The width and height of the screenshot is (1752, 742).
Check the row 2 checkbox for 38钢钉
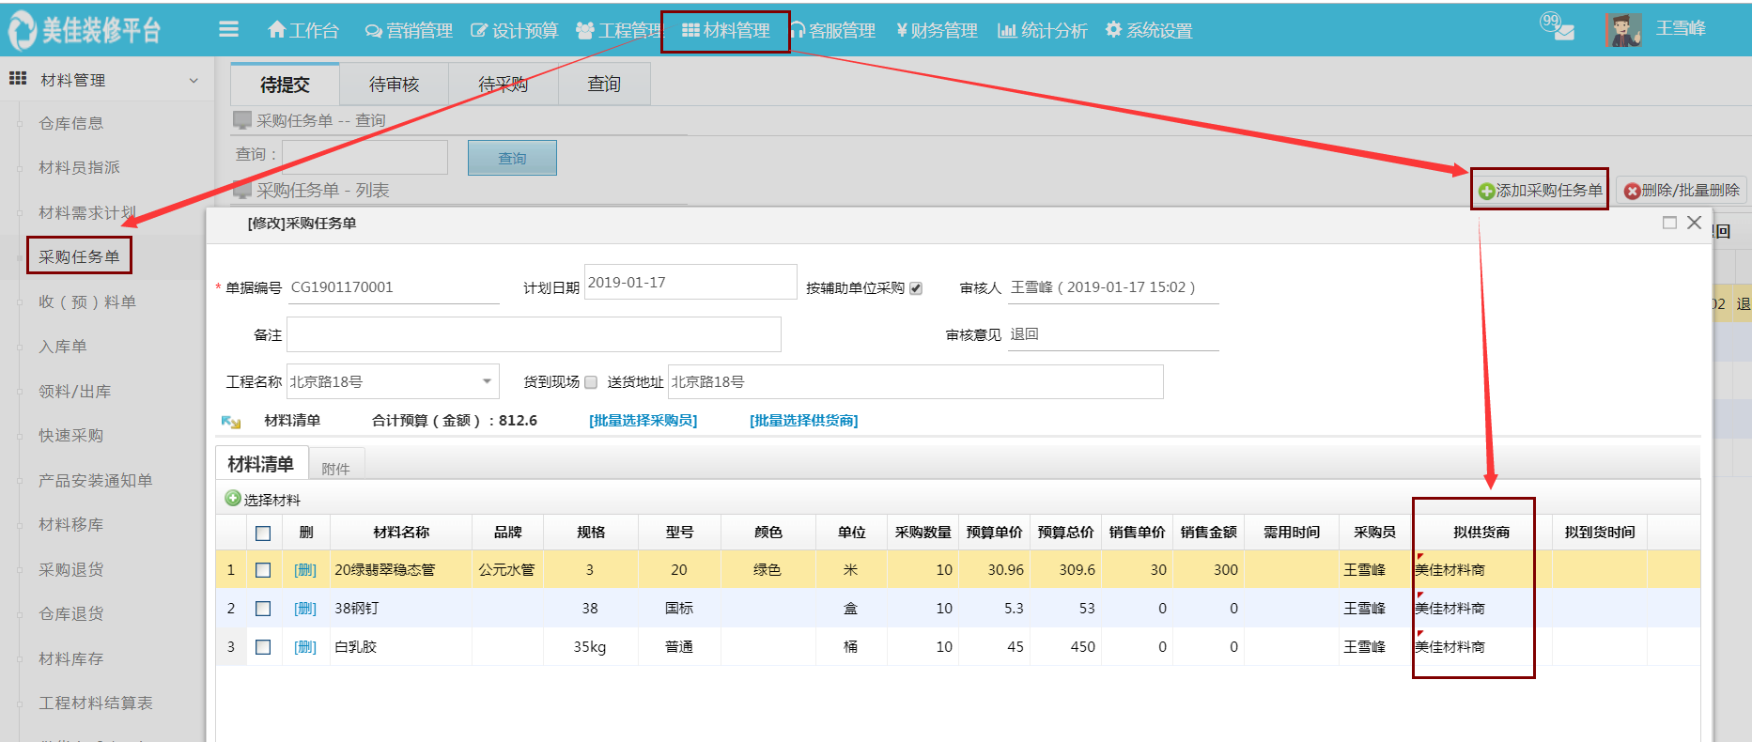[x=263, y=609]
